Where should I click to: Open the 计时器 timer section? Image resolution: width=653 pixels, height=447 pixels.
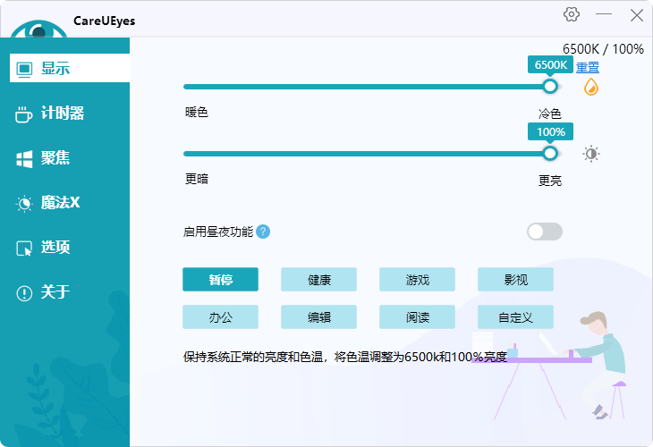(63, 114)
